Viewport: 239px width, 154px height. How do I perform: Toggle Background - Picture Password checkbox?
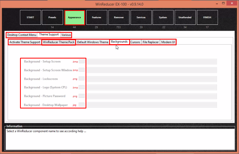[x=82, y=96]
